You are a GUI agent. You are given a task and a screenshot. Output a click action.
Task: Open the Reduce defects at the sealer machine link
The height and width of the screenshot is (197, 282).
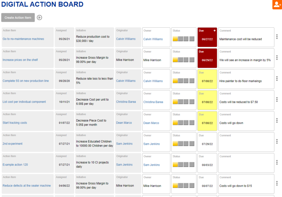coord(27,186)
